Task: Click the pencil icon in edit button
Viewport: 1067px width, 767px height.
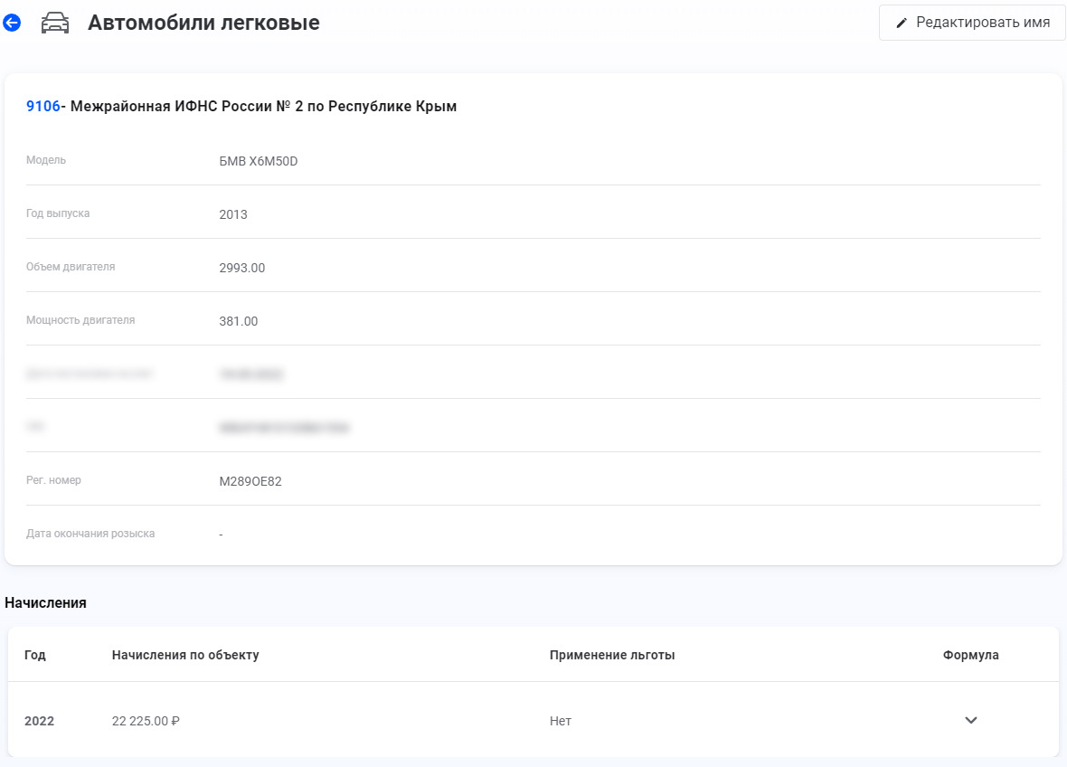Action: [902, 23]
